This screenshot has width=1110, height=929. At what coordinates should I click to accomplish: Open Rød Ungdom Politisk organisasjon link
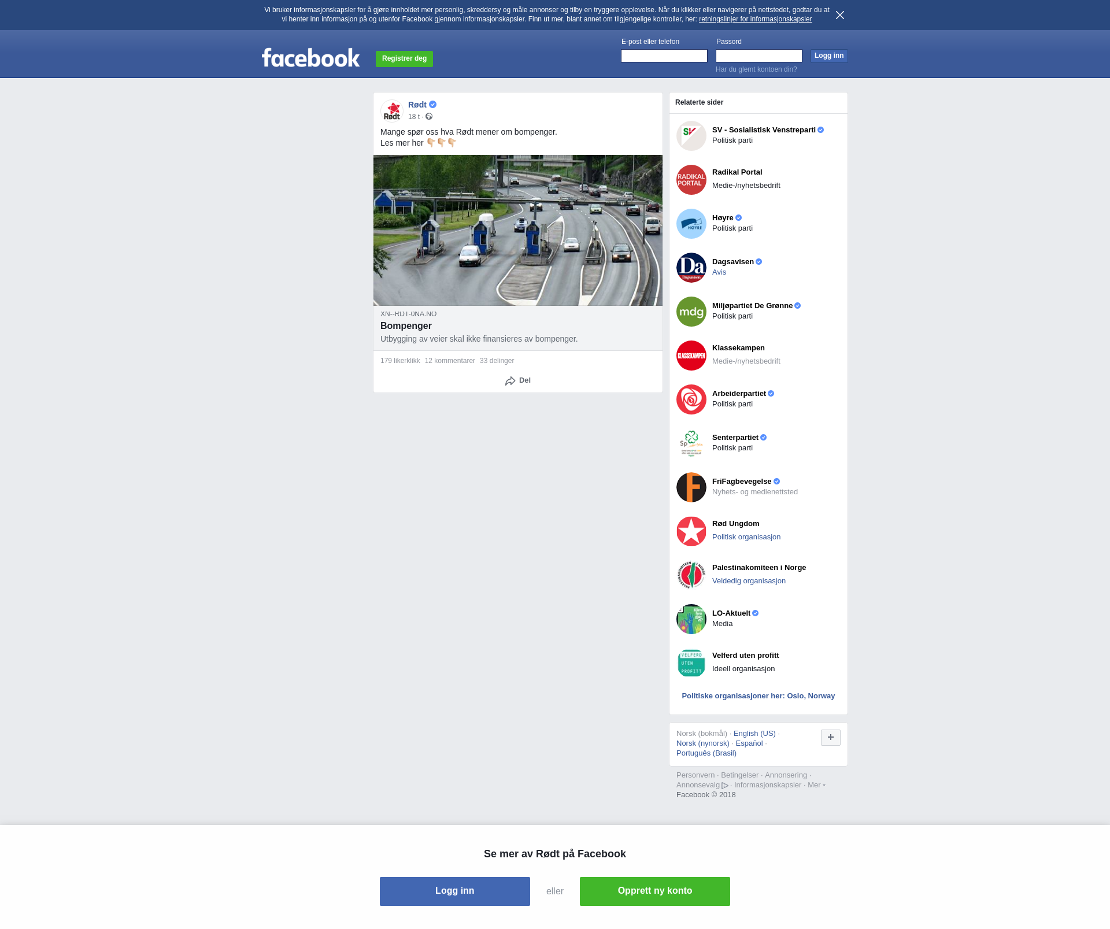(746, 537)
